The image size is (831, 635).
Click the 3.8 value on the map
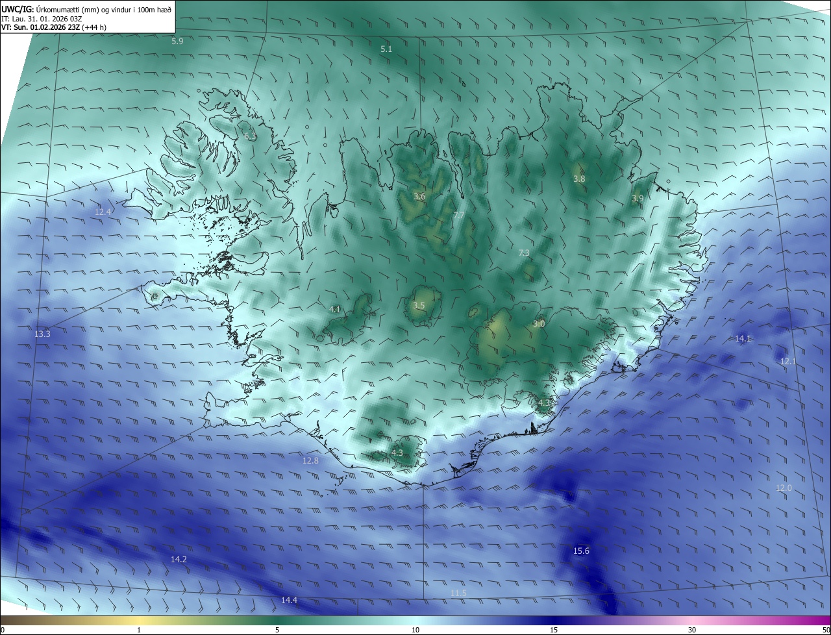pos(579,179)
